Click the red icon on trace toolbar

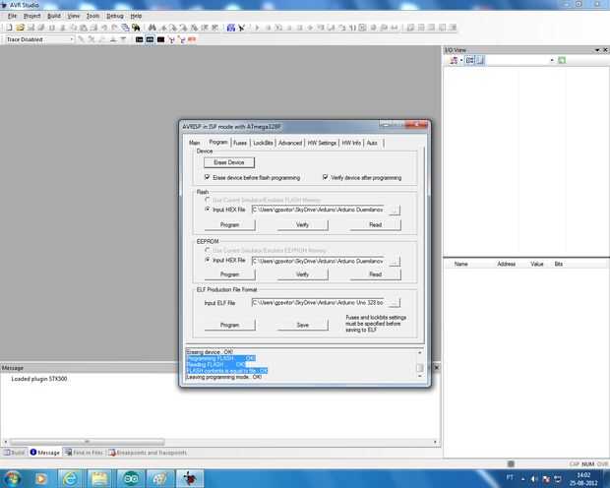pos(192,39)
